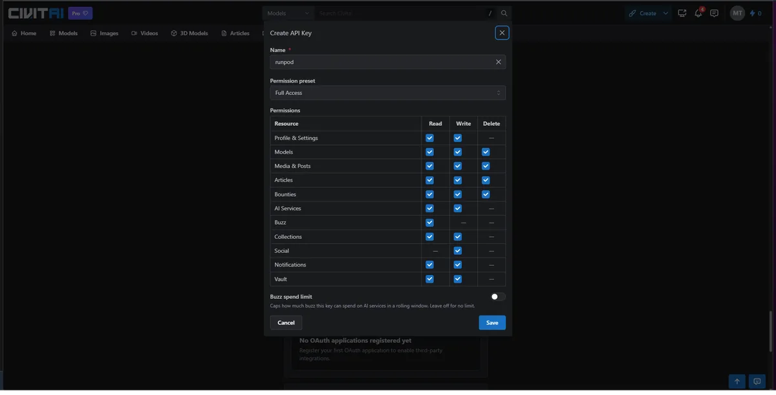Uncheck Buzz read permission
Screen dimensions: 776x395
429,223
